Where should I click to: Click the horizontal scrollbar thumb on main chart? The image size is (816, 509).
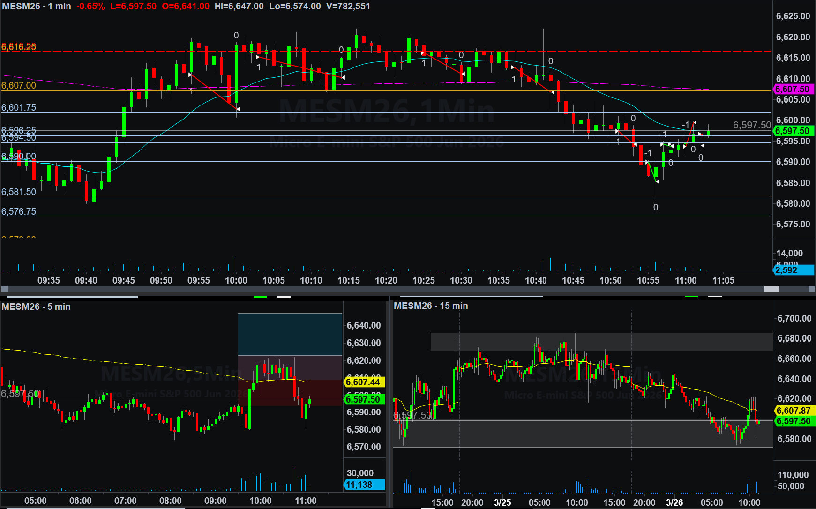click(x=771, y=289)
